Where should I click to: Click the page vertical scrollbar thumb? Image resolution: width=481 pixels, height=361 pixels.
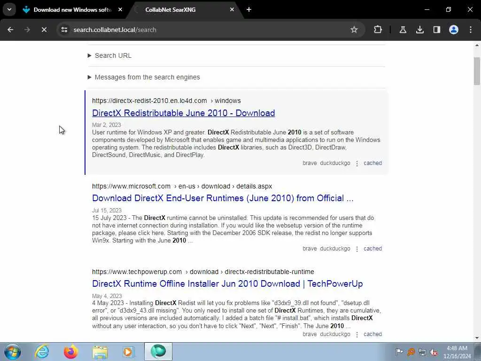pyautogui.click(x=477, y=71)
